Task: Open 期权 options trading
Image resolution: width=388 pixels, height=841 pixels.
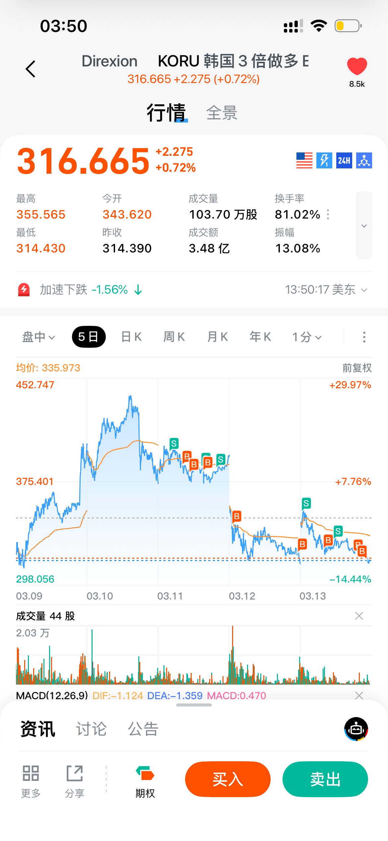Action: coord(145,779)
